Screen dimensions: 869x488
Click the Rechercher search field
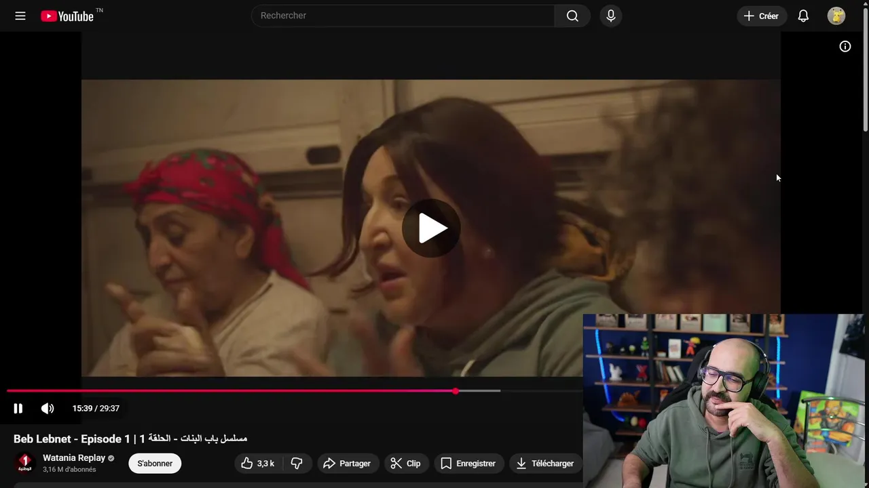coord(403,16)
